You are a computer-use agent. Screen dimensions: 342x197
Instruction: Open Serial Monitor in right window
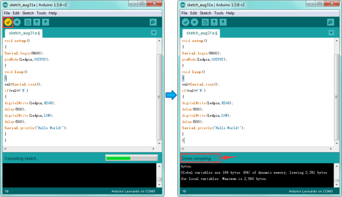pos(330,22)
